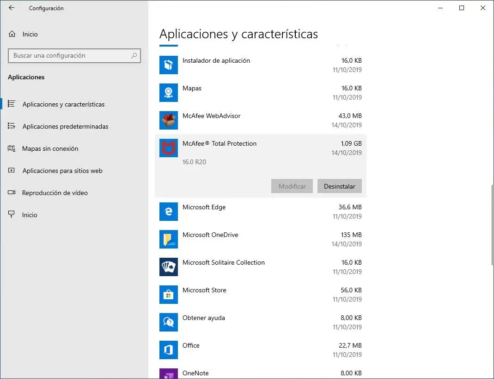Screen dimensions: 494x379
Task: Click the 36,6 MB size value
Action: 350,207
